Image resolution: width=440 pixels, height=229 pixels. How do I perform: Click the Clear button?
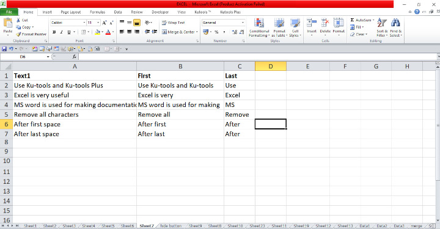coord(359,34)
